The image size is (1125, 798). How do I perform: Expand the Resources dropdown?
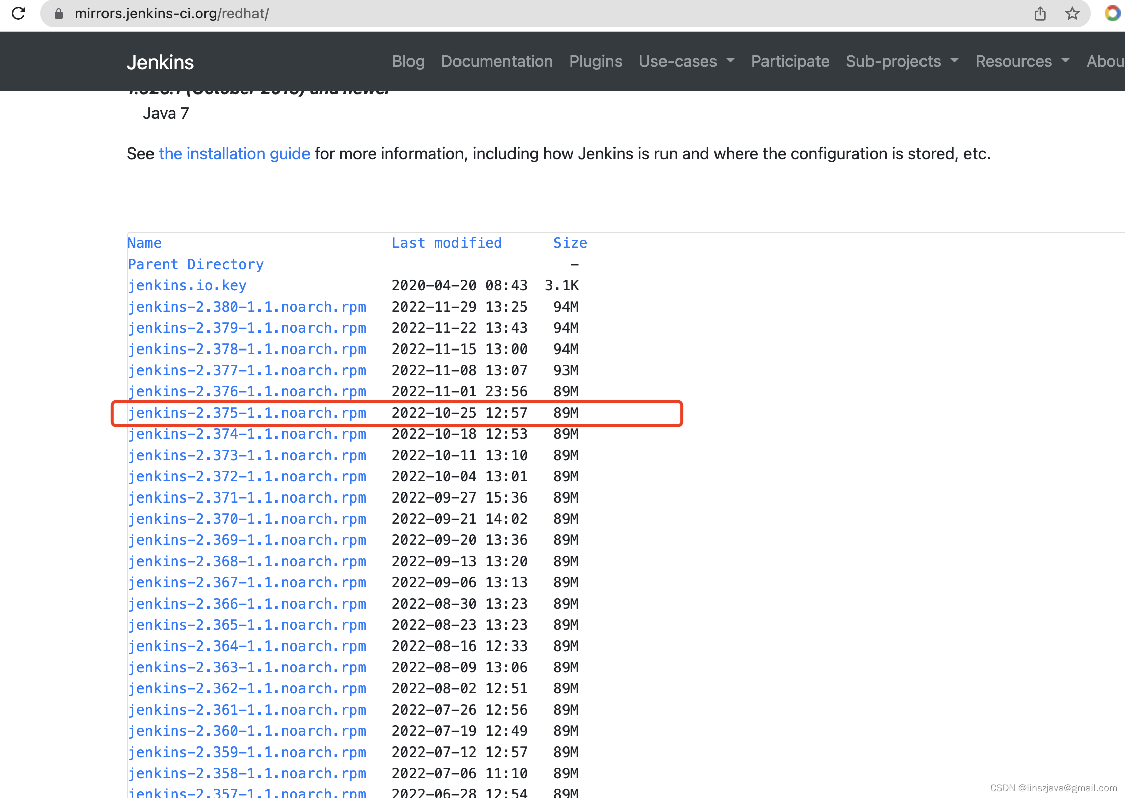(1021, 61)
